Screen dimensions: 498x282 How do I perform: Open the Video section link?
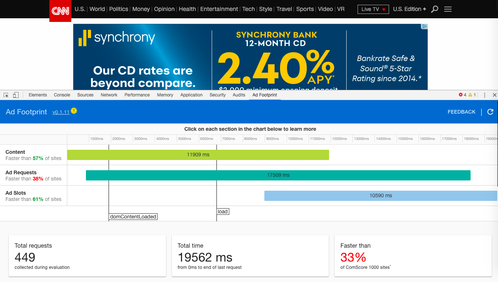[325, 9]
